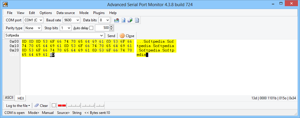Click the Close port button
The image size is (300, 118).
pyautogui.click(x=127, y=36)
